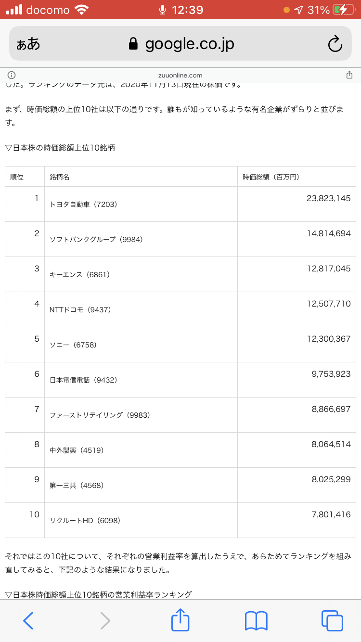
Task: Tap the AMP info circle icon
Action: click(x=12, y=75)
